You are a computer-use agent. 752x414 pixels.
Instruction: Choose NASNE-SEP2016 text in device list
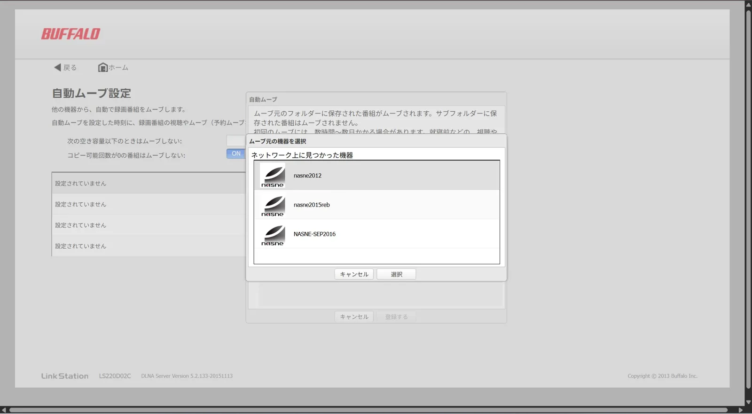point(314,234)
